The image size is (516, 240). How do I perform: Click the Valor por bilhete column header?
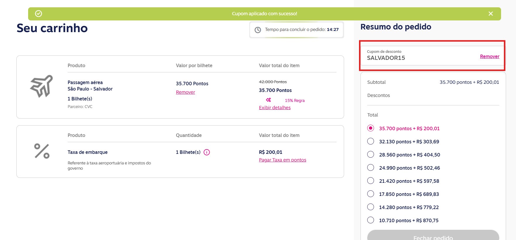194,65
